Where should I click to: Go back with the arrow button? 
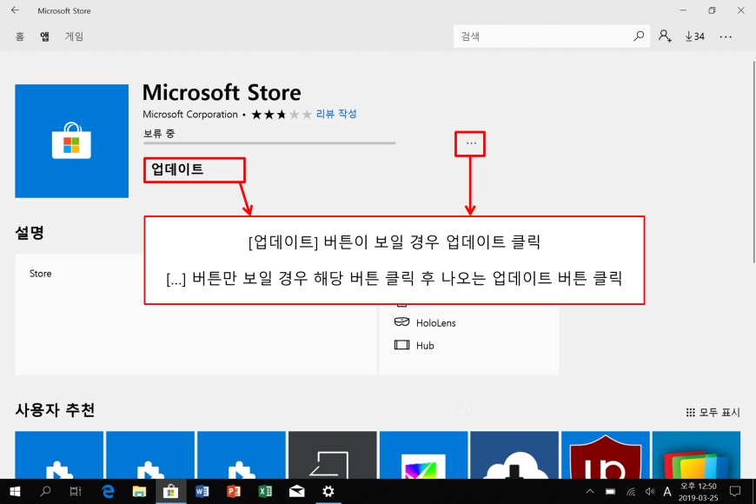15,10
